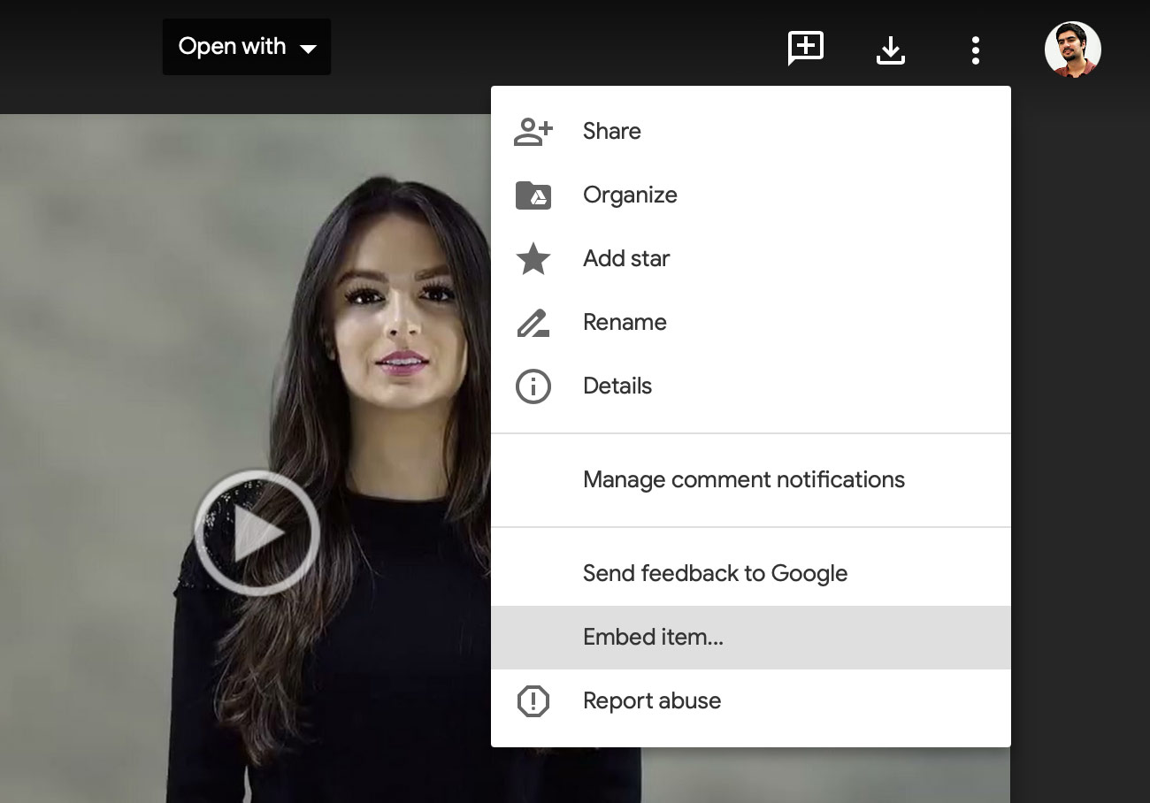Play the video with the play button
The width and height of the screenshot is (1150, 803).
tap(257, 532)
